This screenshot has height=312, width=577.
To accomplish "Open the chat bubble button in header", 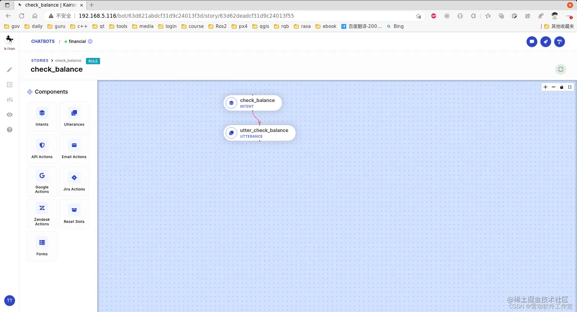I will click(532, 42).
